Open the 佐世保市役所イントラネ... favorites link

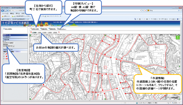coord(23,16)
